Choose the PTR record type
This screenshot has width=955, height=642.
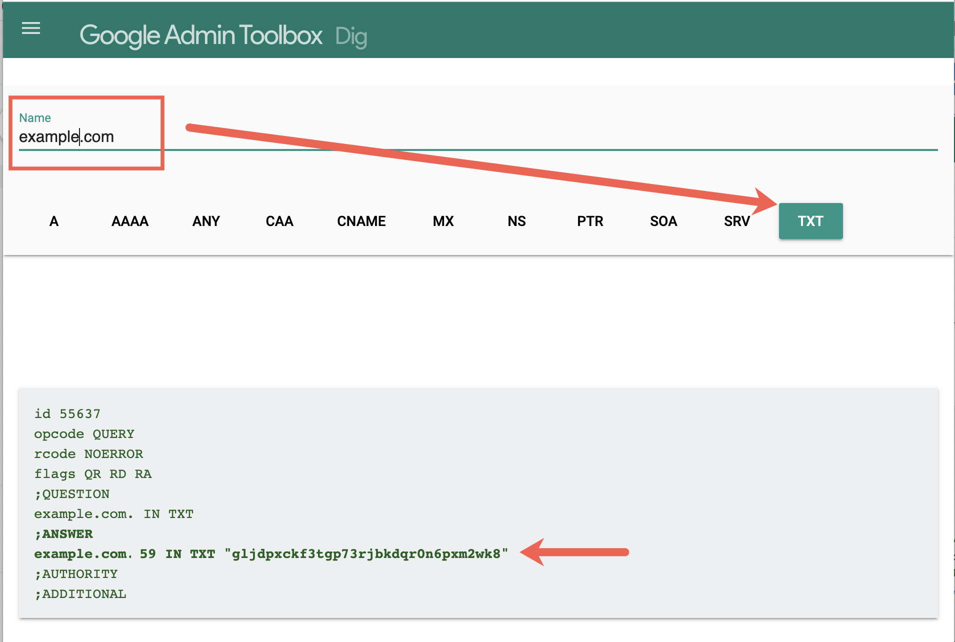(x=590, y=221)
